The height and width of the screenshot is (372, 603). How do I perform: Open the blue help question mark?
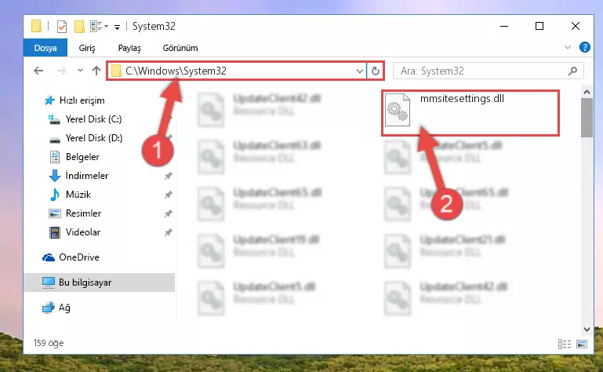[584, 47]
